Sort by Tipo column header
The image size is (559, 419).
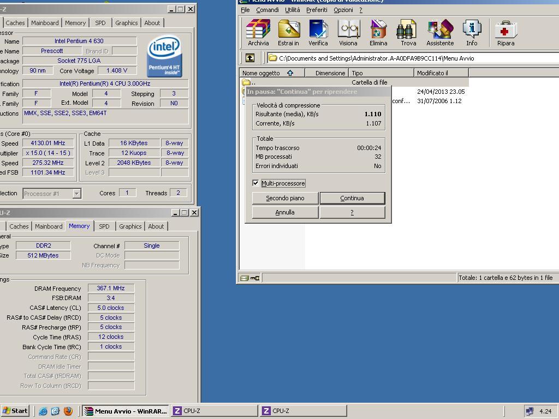pos(381,73)
